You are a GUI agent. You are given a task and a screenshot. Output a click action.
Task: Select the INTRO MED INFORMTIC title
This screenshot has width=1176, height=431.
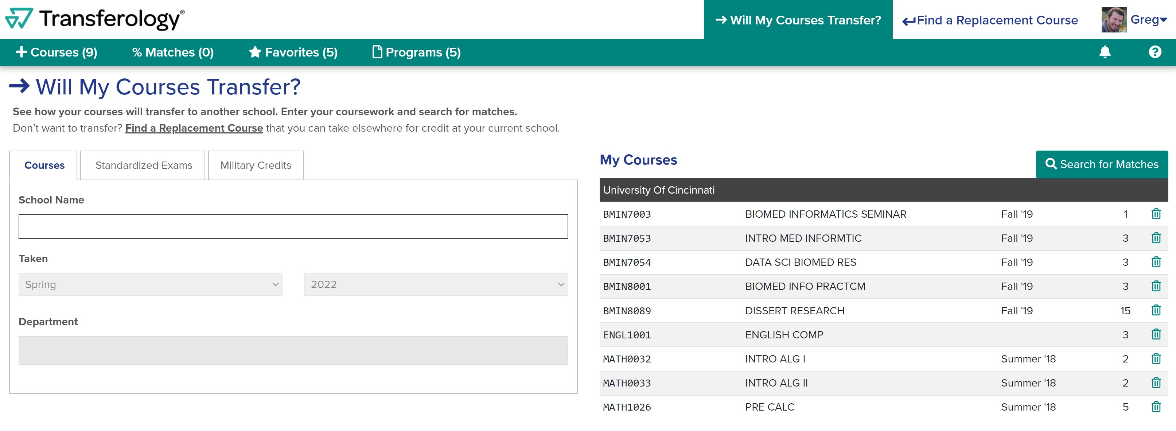pyautogui.click(x=803, y=238)
